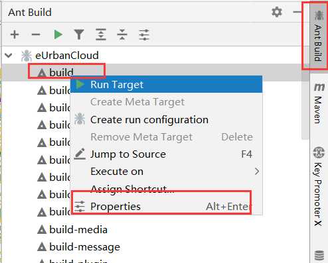Screen dimensions: 328x263
Task: Switch to the Maven side tab
Action: point(319,103)
